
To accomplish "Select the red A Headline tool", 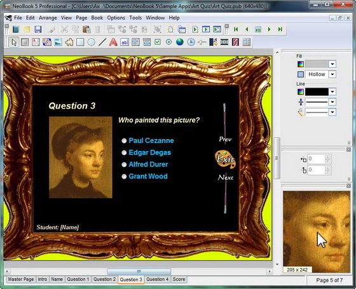I will 113,42.
